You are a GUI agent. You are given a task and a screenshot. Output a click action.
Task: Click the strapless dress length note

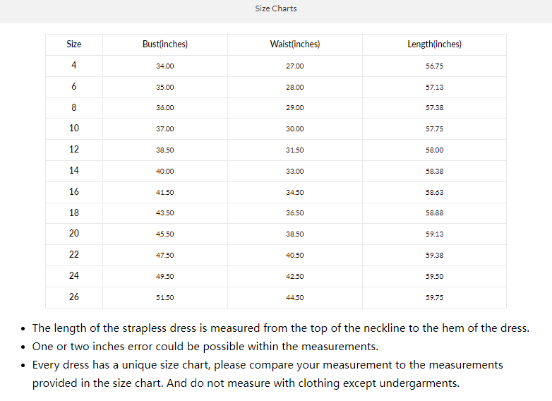pyautogui.click(x=280, y=328)
